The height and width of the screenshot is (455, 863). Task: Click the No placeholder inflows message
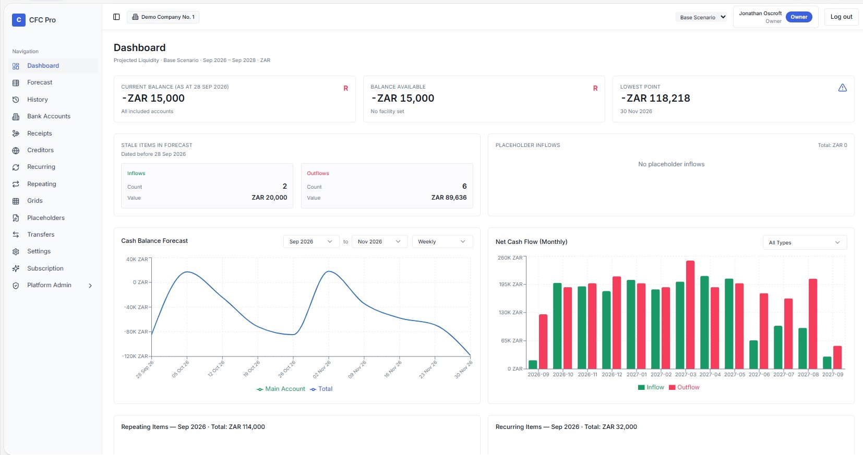(x=671, y=164)
